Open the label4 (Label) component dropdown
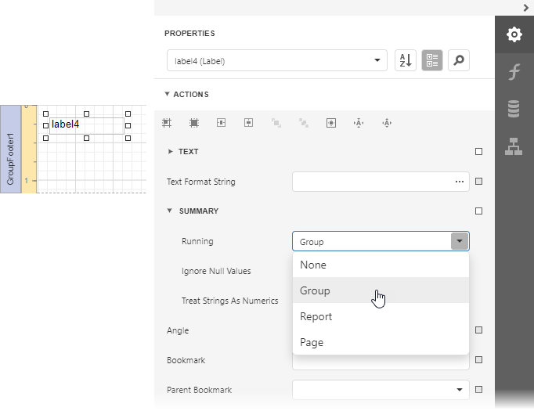Screen dimensions: 534x411 click(x=277, y=60)
